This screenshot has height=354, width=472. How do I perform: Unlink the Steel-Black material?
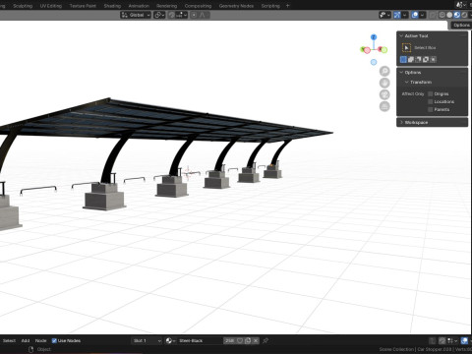click(x=256, y=341)
